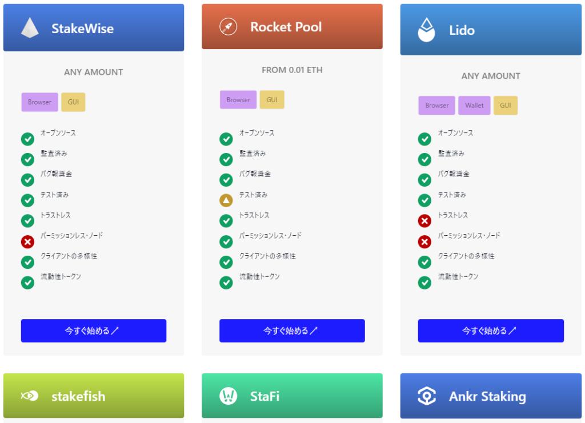Click the stakefish fish logo icon
This screenshot has height=423, width=585.
coord(30,396)
